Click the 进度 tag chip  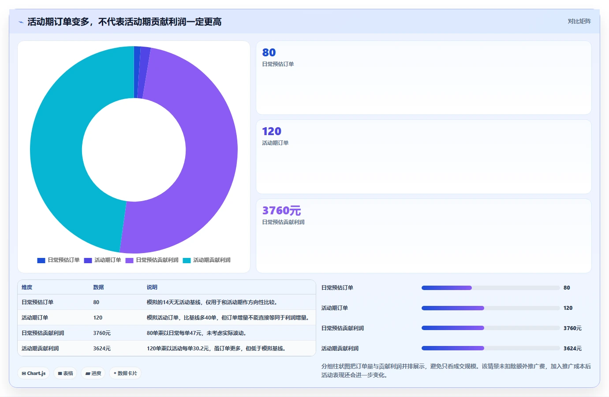pos(93,373)
